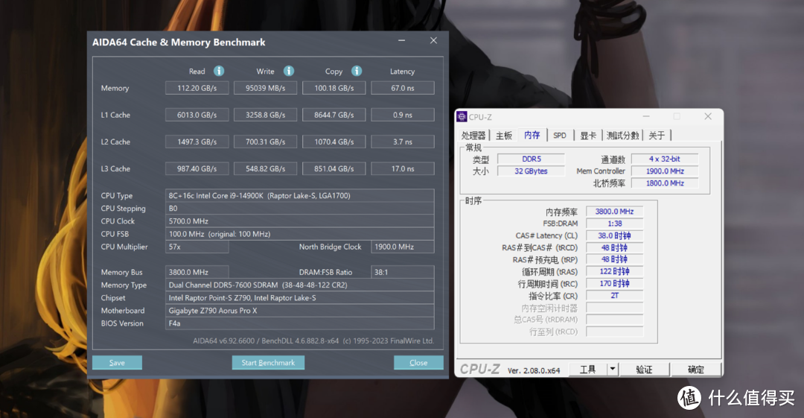
Task: Click L3 Cache Copy value 851.04 GB/s
Action: (x=334, y=168)
